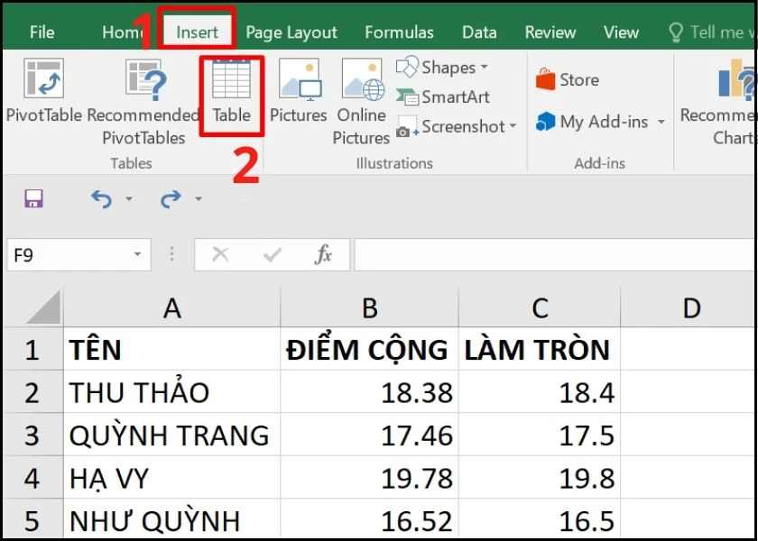
Task: Save the workbook with floppy icon
Action: [x=34, y=198]
